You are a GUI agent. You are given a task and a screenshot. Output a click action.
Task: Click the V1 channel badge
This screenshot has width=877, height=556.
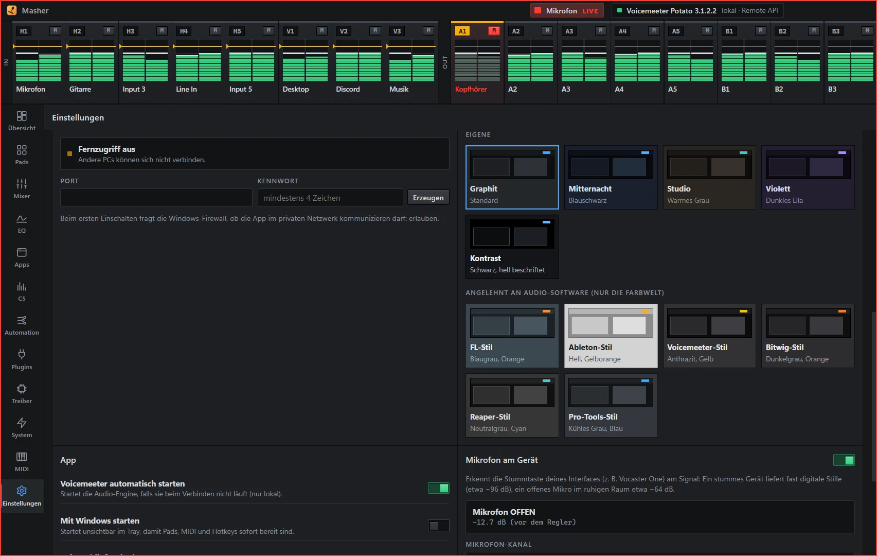(290, 31)
